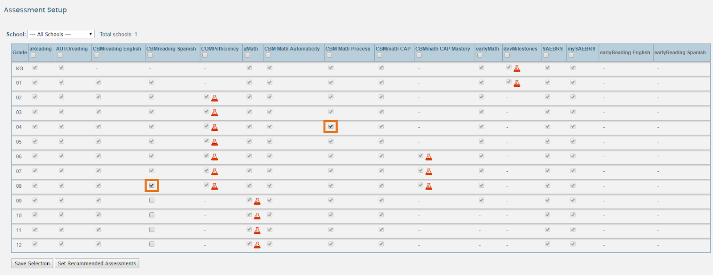Toggle the devMilestones column header checkbox

pyautogui.click(x=507, y=56)
